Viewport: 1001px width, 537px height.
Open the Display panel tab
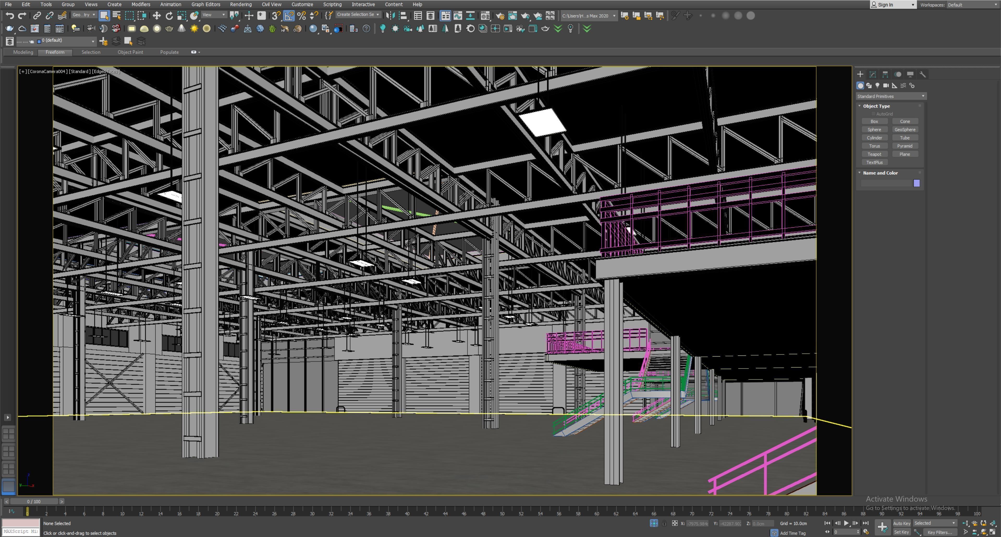pyautogui.click(x=910, y=74)
